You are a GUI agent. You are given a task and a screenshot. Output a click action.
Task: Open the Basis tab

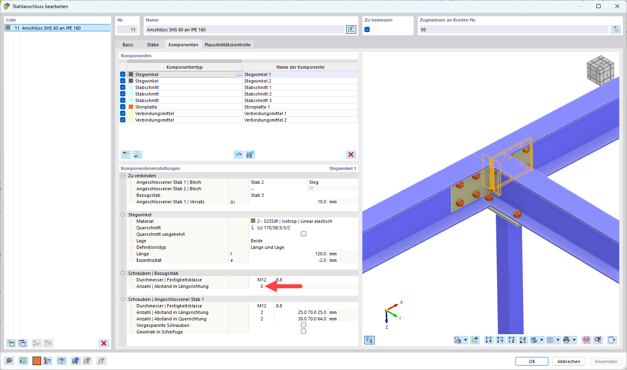(x=128, y=45)
